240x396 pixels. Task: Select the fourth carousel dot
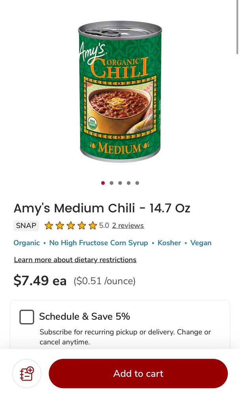coord(129,183)
